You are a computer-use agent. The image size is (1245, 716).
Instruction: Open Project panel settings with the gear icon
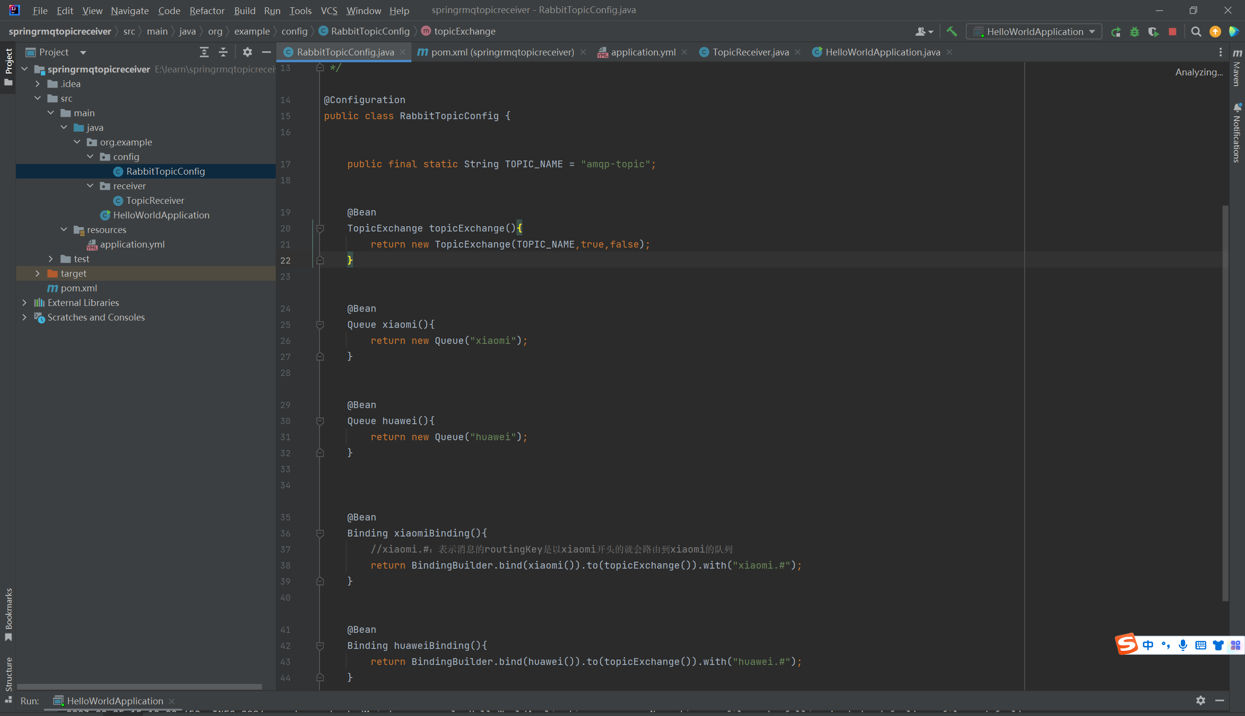pos(247,52)
